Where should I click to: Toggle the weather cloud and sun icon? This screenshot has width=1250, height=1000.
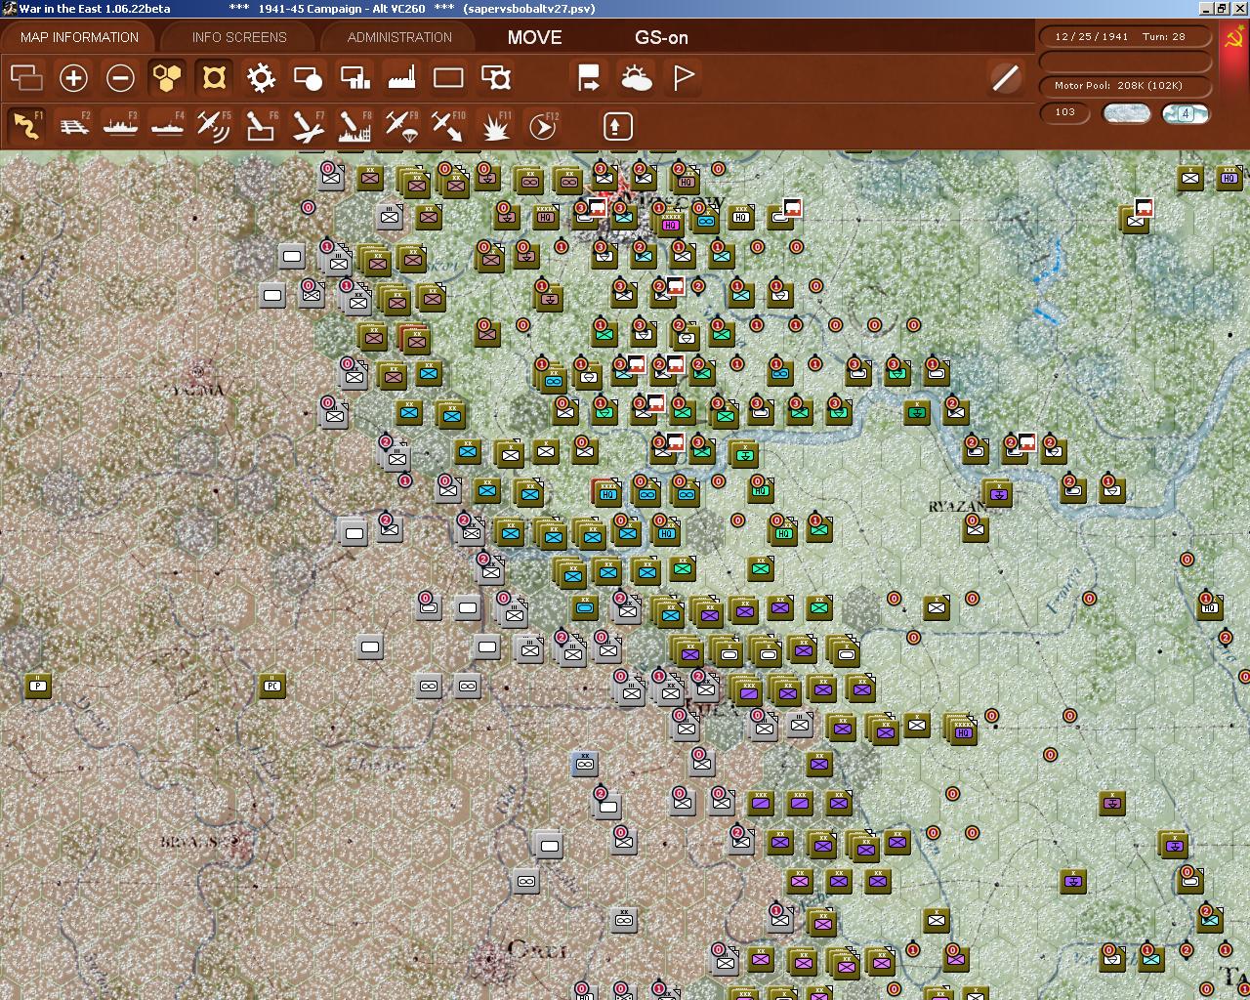tap(636, 78)
